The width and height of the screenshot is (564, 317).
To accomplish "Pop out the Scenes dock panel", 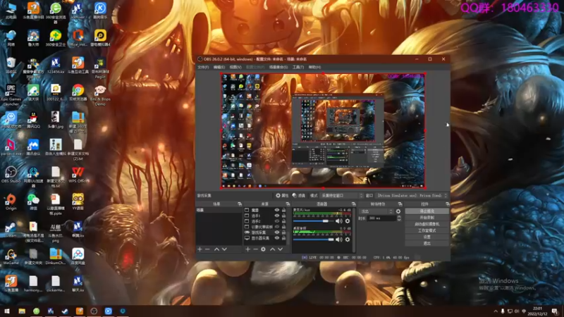I will pyautogui.click(x=240, y=204).
